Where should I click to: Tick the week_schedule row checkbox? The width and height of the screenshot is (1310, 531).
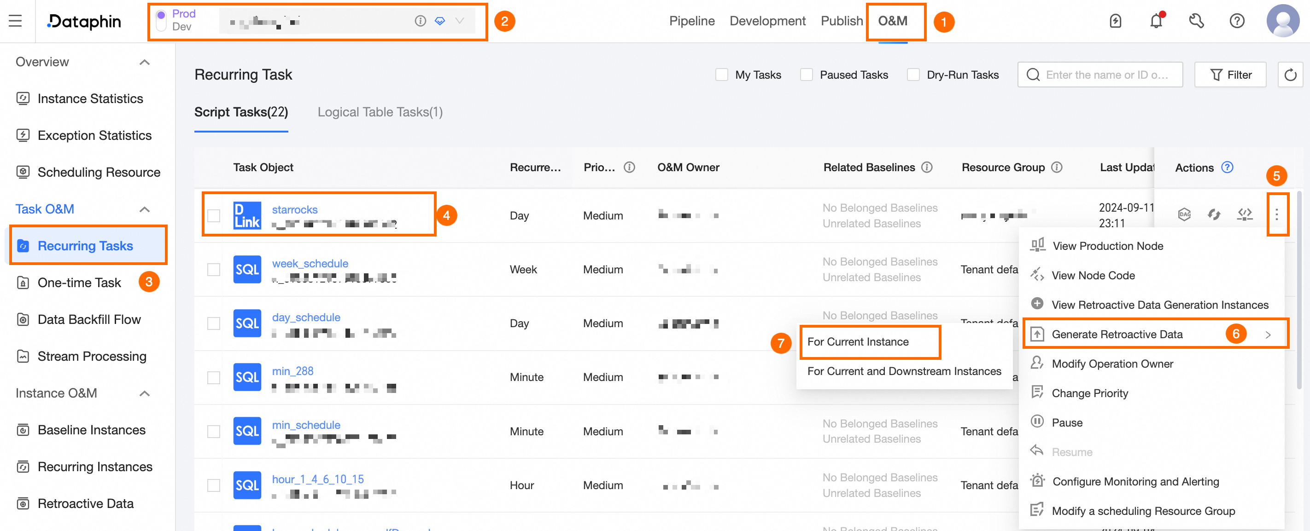coord(214,269)
